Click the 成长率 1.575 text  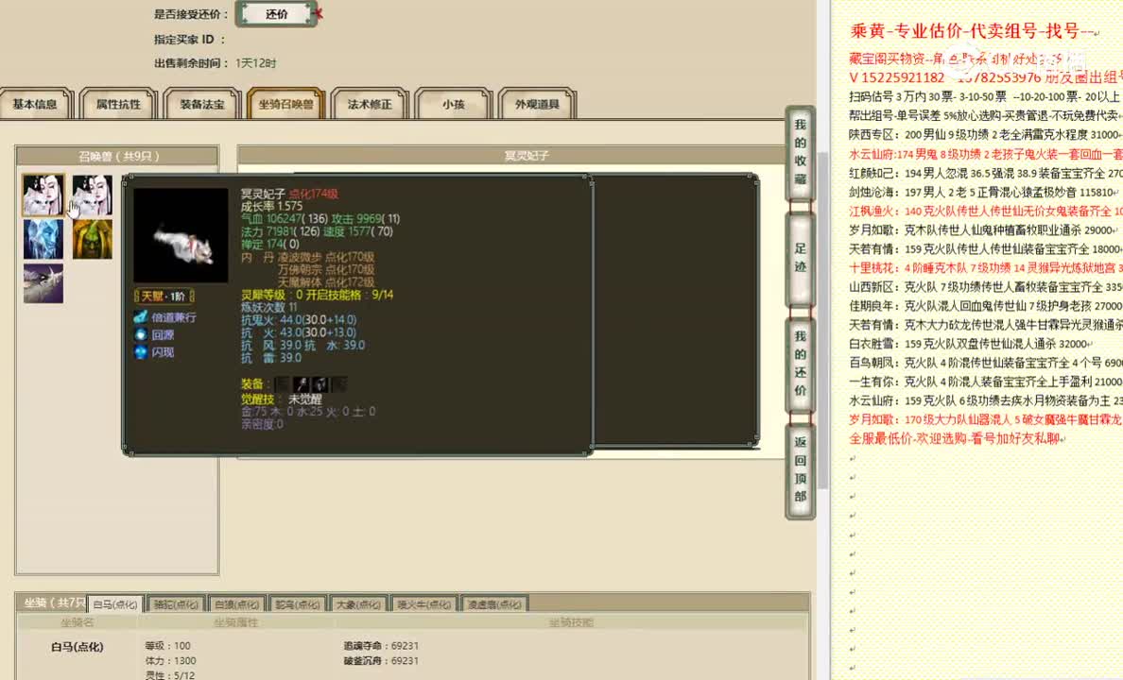pyautogui.click(x=271, y=206)
